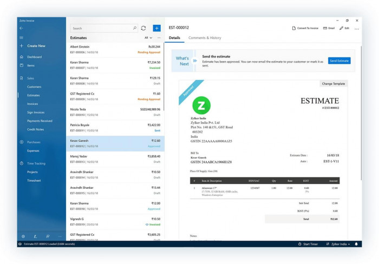Click the Send Estimate button
Viewport: 379px width, 264px height.
[339, 61]
